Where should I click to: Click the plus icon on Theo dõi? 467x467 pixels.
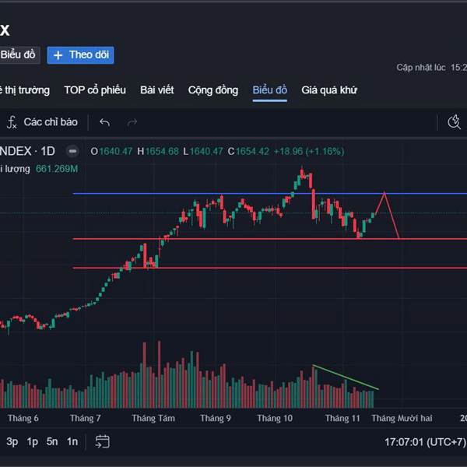(58, 55)
